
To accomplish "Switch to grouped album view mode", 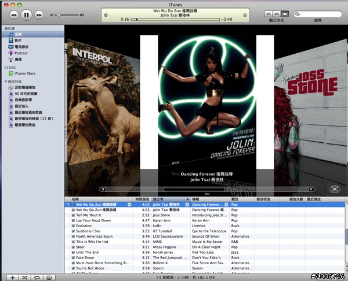I will pyautogui.click(x=277, y=14).
